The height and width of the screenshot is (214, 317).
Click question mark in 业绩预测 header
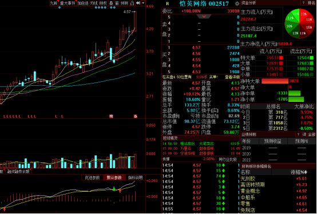click(298, 134)
